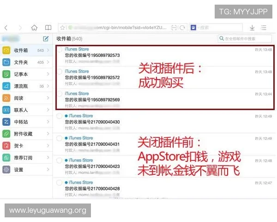This screenshot has width=277, height=222.
Task: Open the browser menu list icon
Action: [x=264, y=28]
